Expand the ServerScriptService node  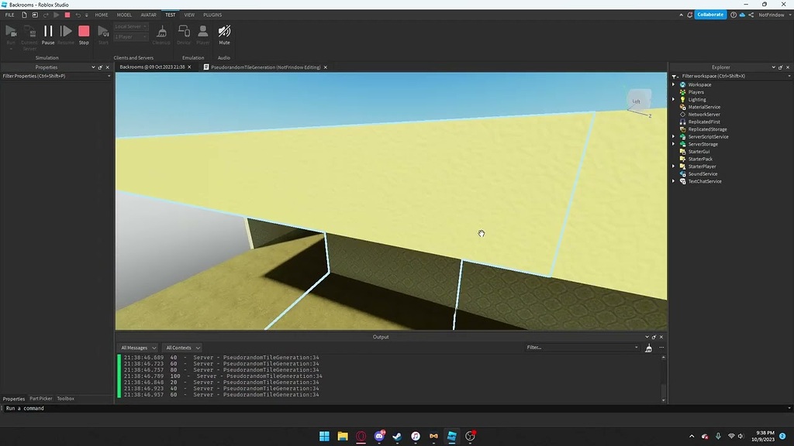tap(675, 136)
